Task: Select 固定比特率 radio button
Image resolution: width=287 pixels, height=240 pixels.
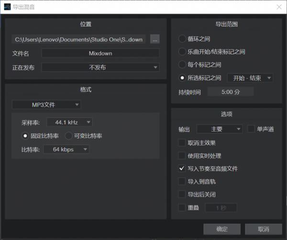Action: (25, 136)
